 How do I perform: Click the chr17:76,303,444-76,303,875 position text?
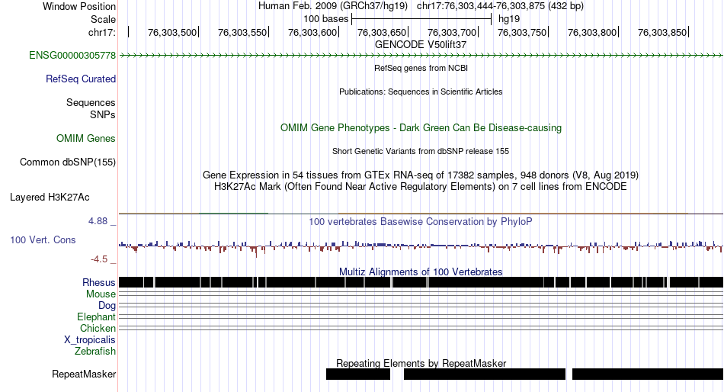pyautogui.click(x=500, y=6)
